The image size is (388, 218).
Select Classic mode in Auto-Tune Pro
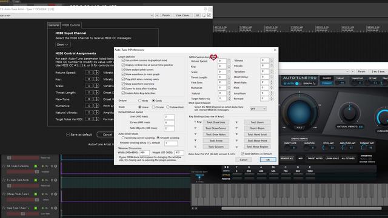point(327,78)
